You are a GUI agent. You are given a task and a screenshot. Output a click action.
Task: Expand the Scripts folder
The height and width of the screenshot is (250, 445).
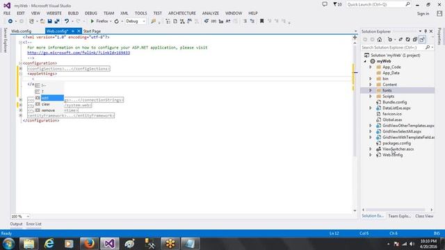click(x=371, y=97)
